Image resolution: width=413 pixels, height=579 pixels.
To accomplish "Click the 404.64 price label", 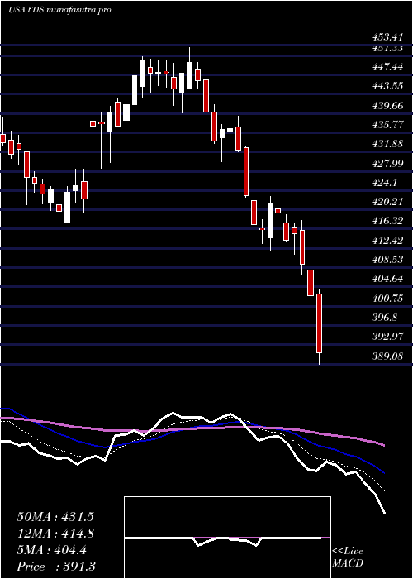I will (389, 279).
